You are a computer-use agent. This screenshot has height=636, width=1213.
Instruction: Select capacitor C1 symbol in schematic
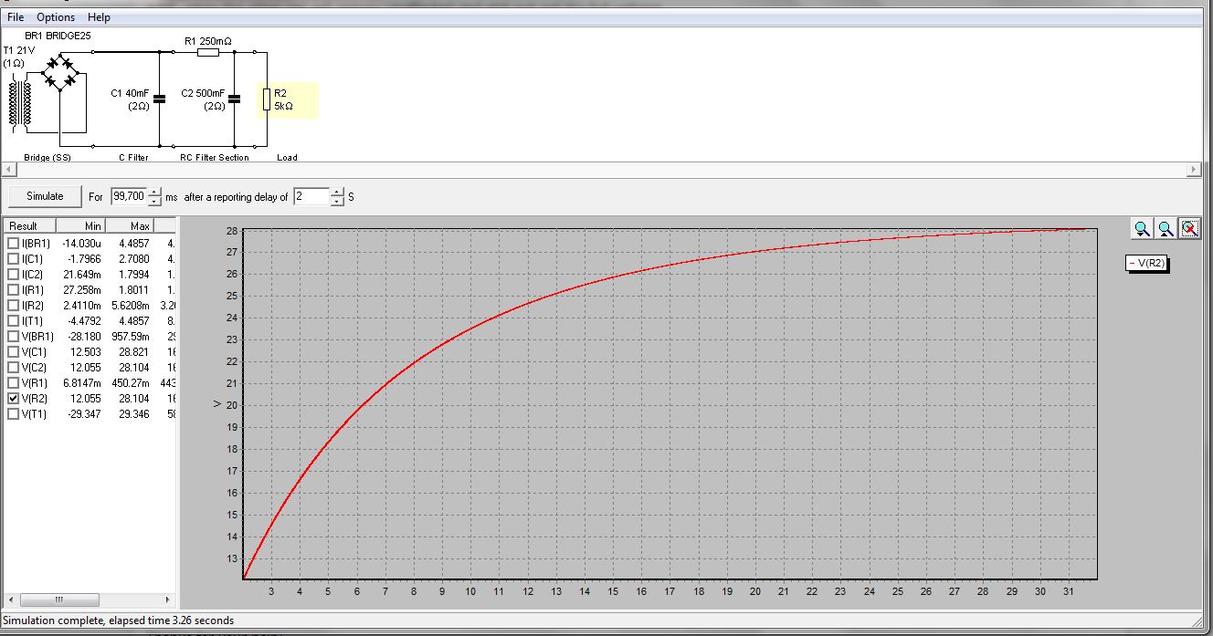pos(160,99)
